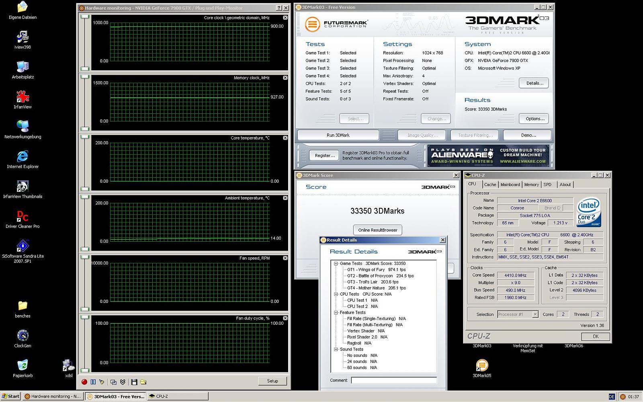Launch Internet Explorer from desktop
This screenshot has width=643, height=402.
(x=23, y=159)
